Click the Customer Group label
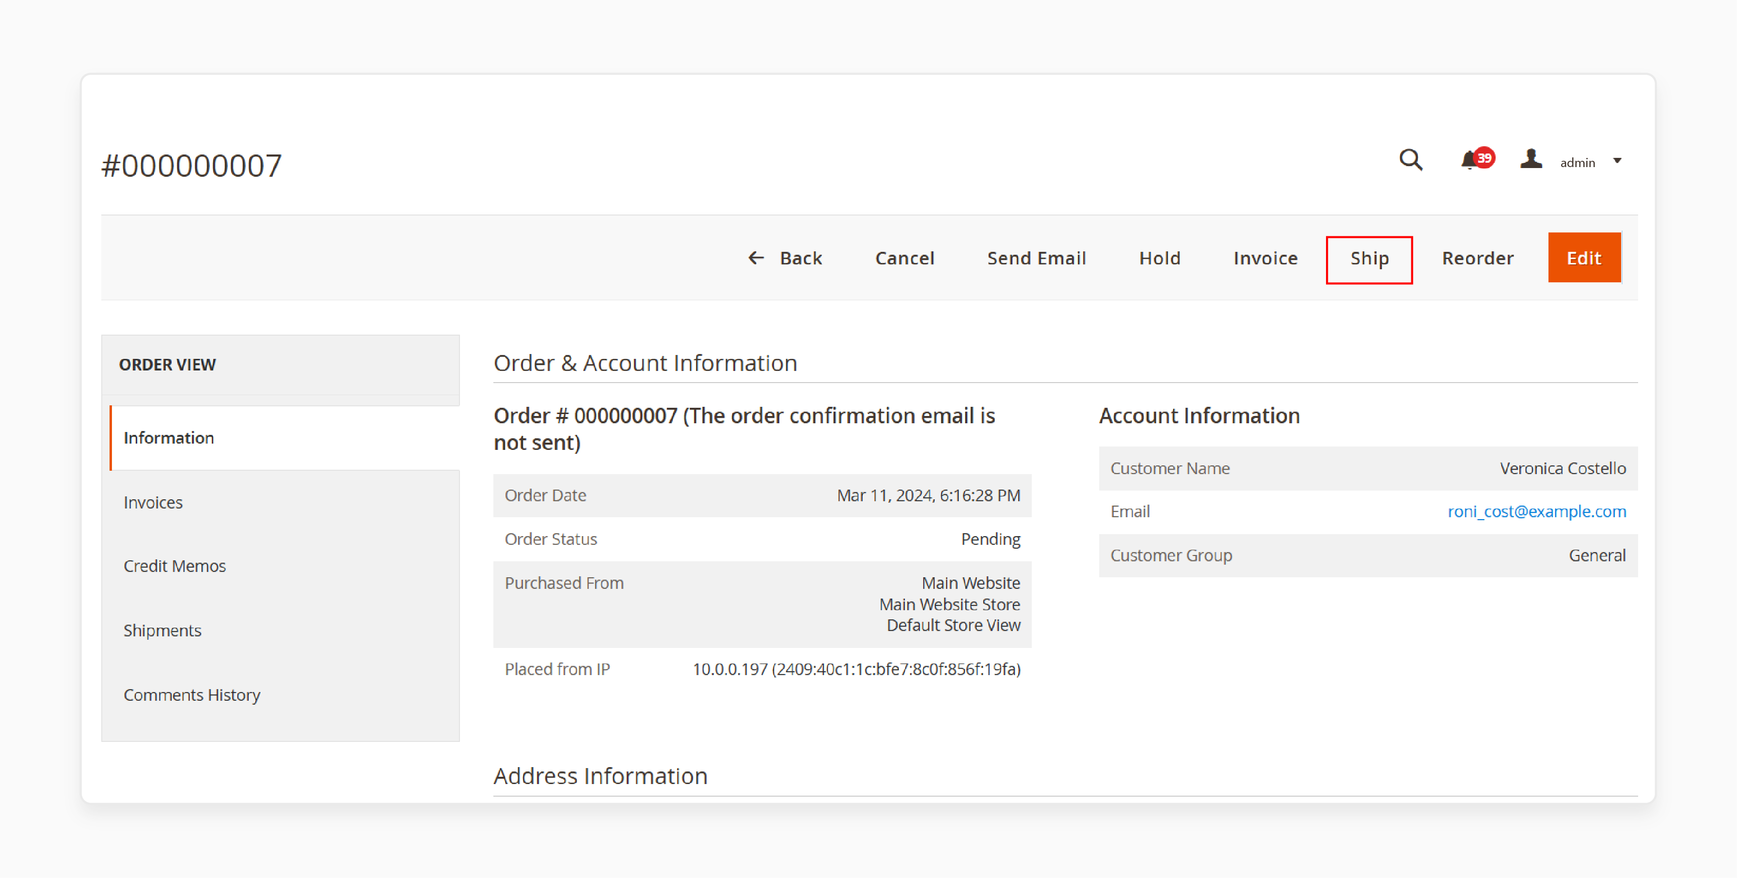Viewport: 1737px width, 878px height. click(x=1170, y=555)
